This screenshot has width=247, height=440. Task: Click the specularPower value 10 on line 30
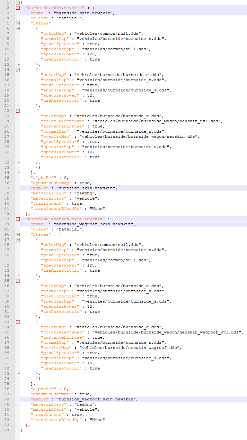click(90, 152)
